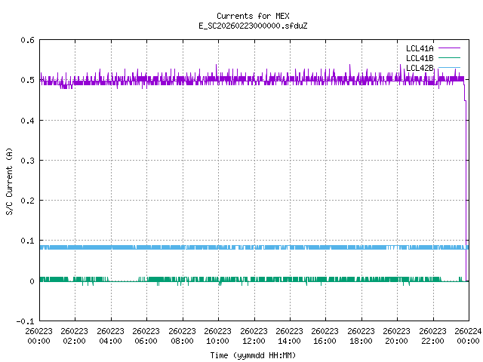The image size is (483, 362).
Task: Pick the 260223 12:00 time tick label
Action: coord(254,336)
